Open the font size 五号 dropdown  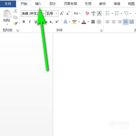56,14
